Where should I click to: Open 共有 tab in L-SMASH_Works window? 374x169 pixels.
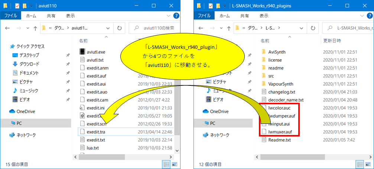(244, 16)
